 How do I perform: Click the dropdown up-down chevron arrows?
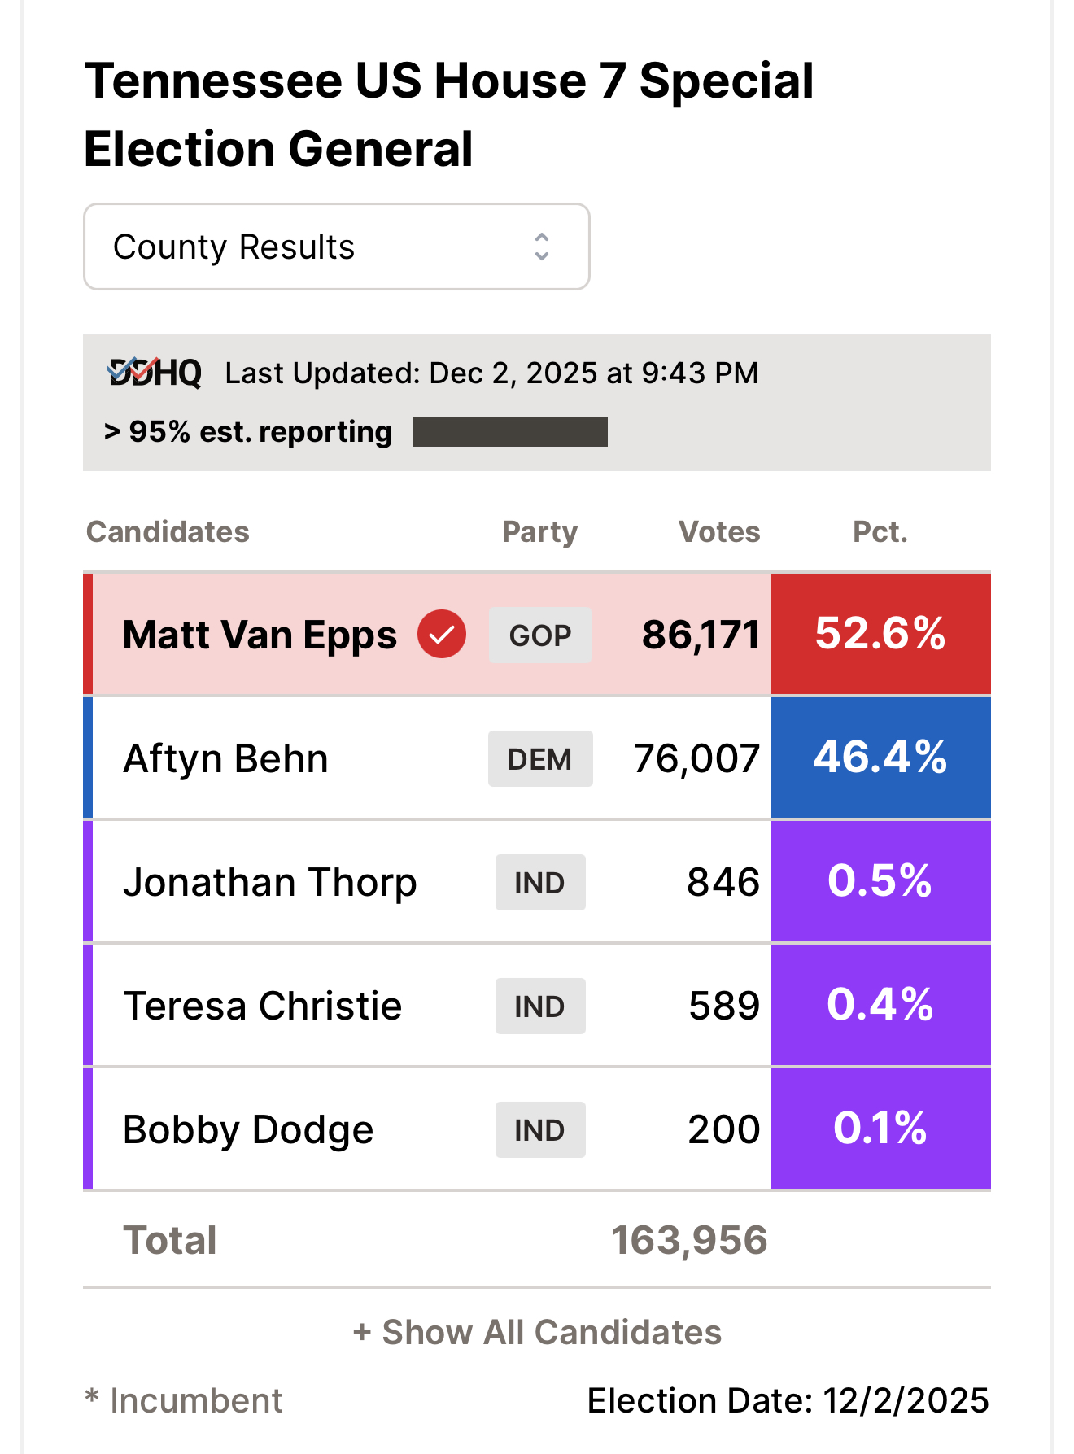coord(542,247)
